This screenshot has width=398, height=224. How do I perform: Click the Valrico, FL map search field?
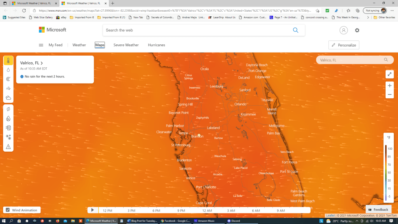pyautogui.click(x=350, y=60)
